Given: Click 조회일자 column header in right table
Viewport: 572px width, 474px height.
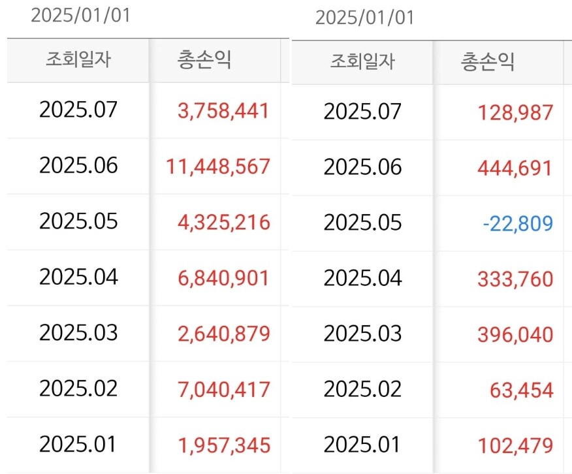Looking at the screenshot, I should click(362, 62).
